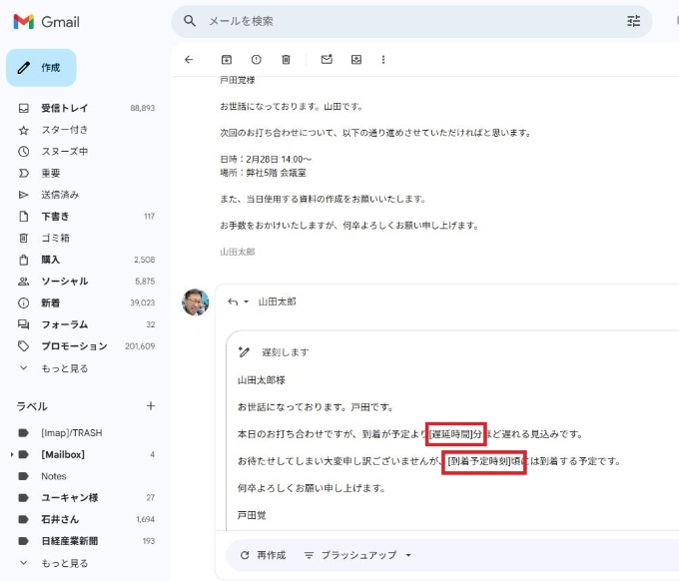679x581 pixels.
Task: Click the draft page icon beside 下書き
Action: click(23, 216)
